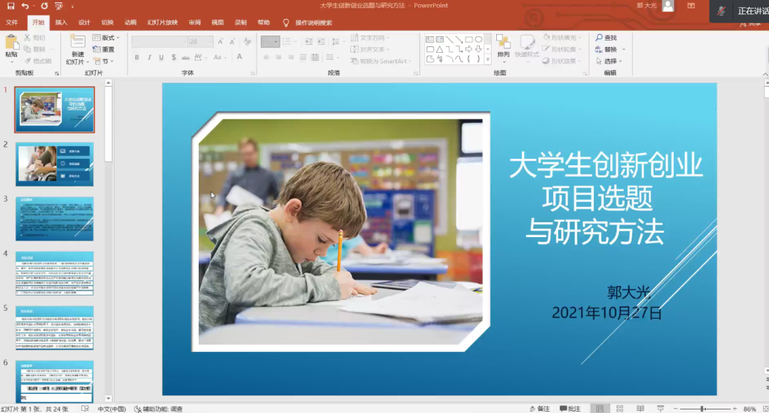Switch to Reading view
Image resolution: width=769 pixels, height=413 pixels.
click(x=640, y=409)
